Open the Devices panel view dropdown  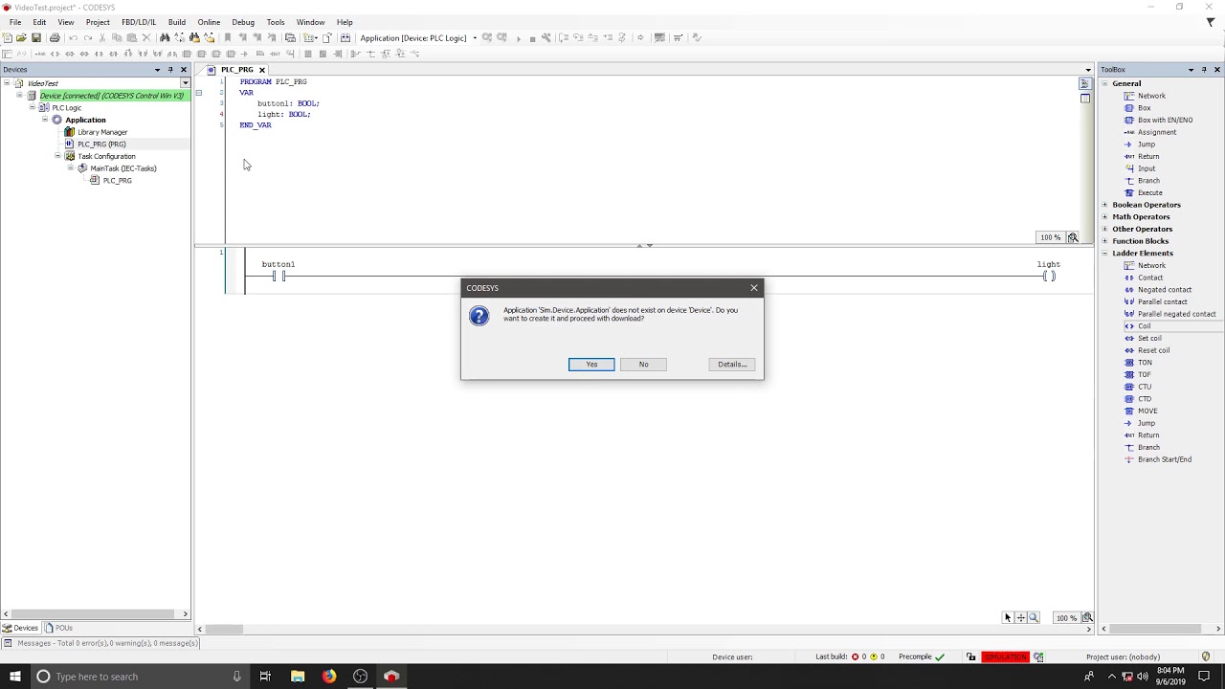click(157, 70)
